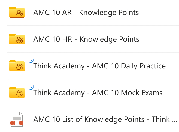
Task: Open "AMC 10 HR - Knowledge Points" name
Action: coord(86,39)
